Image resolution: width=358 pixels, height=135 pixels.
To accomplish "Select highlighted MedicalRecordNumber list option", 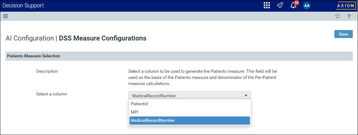I will tap(189, 121).
